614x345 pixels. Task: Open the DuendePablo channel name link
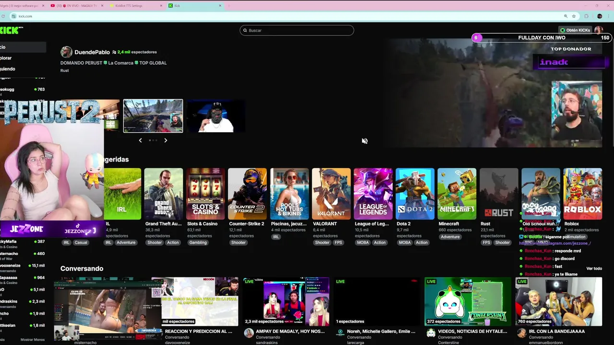(92, 52)
